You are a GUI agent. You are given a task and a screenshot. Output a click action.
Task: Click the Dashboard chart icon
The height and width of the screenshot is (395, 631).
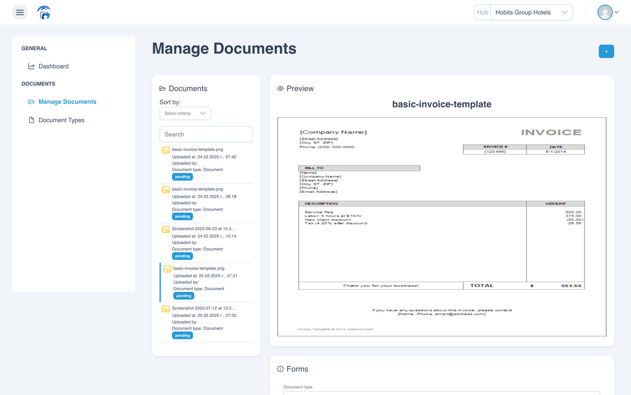click(x=32, y=66)
